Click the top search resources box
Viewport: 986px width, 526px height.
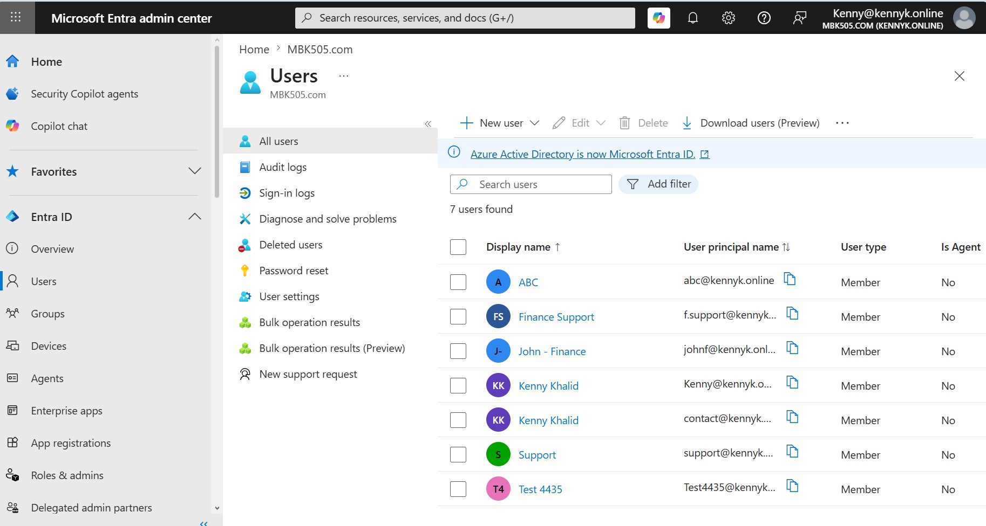[x=465, y=18]
